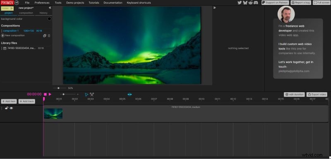Image resolution: width=331 pixels, height=159 pixels.
Task: Click the Add item button
Action: 9,101
